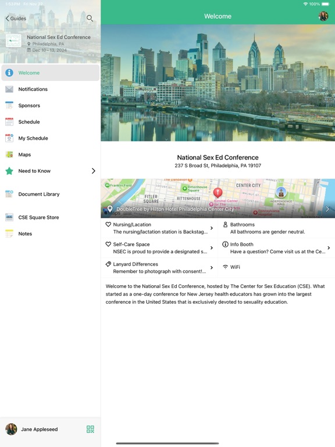Click the Philadelphia, PA location text

(48, 44)
